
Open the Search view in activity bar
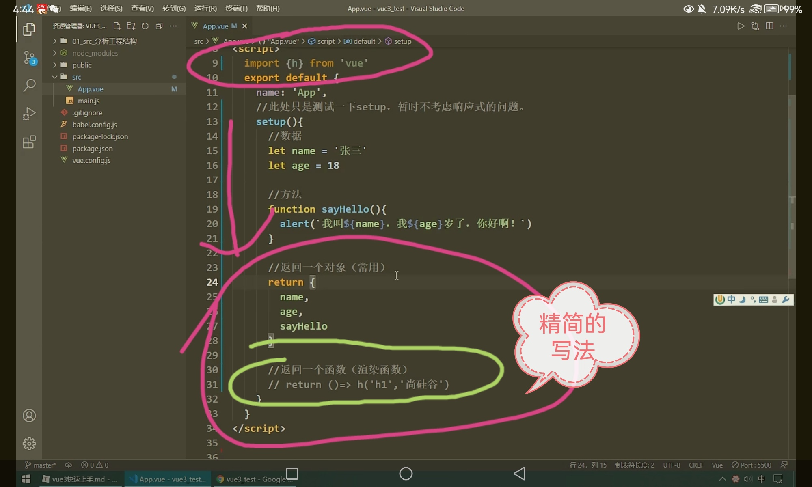[x=29, y=85]
